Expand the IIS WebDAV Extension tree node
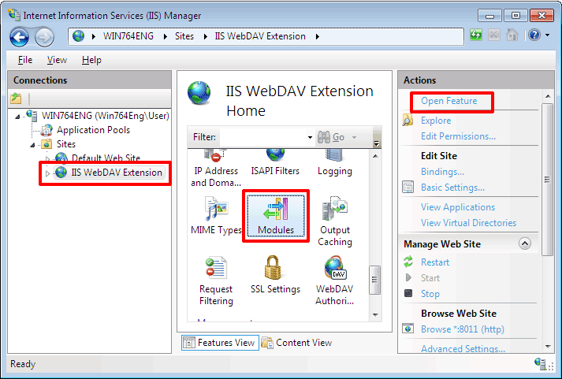This screenshot has width=562, height=379. click(x=47, y=173)
